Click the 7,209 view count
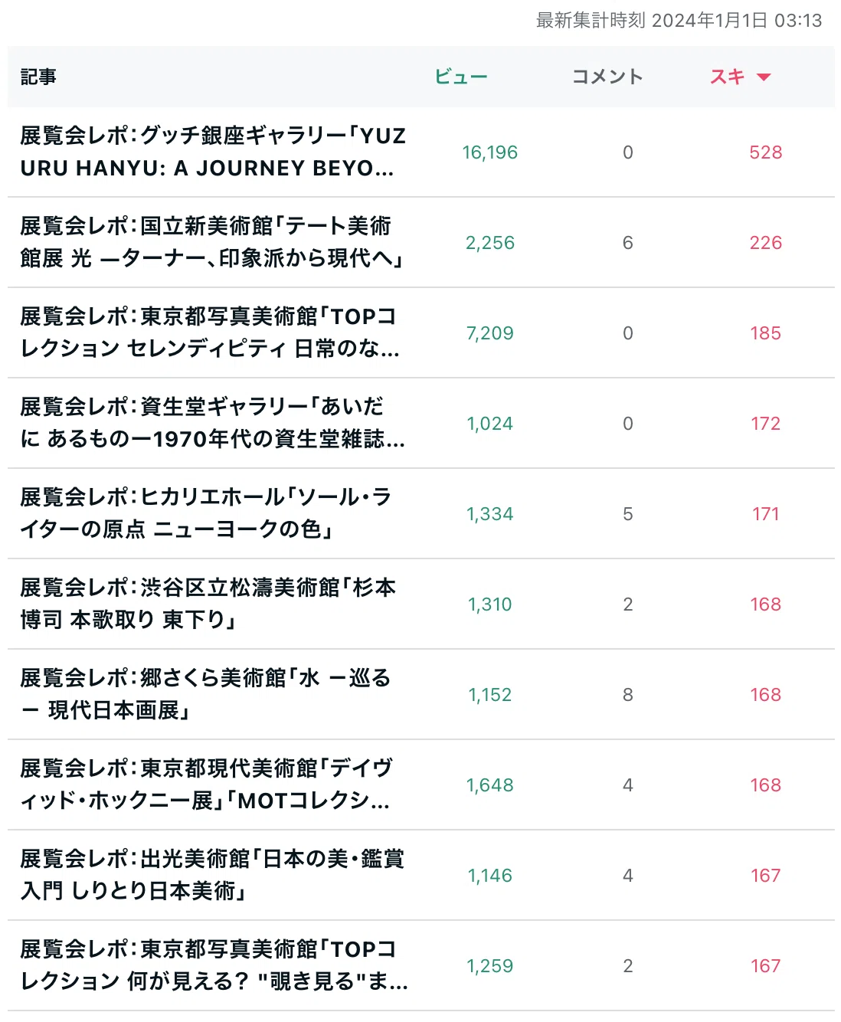Image resolution: width=841 pixels, height=1022 pixels. 490,333
